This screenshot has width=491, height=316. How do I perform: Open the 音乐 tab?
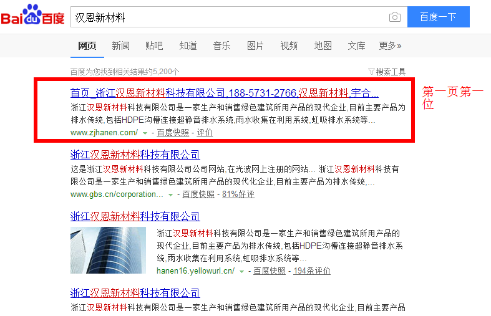(x=221, y=45)
